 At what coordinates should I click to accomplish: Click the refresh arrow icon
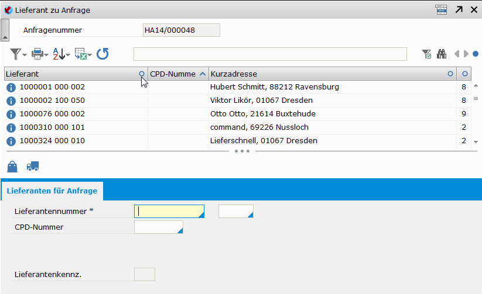point(102,54)
